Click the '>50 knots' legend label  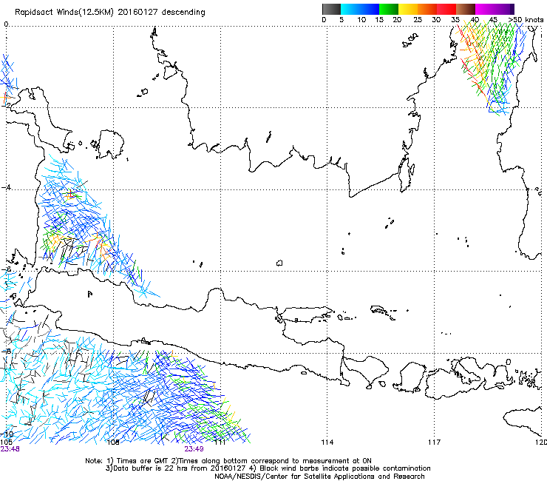click(x=526, y=19)
